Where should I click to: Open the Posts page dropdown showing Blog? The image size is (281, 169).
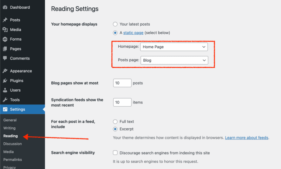pyautogui.click(x=174, y=60)
